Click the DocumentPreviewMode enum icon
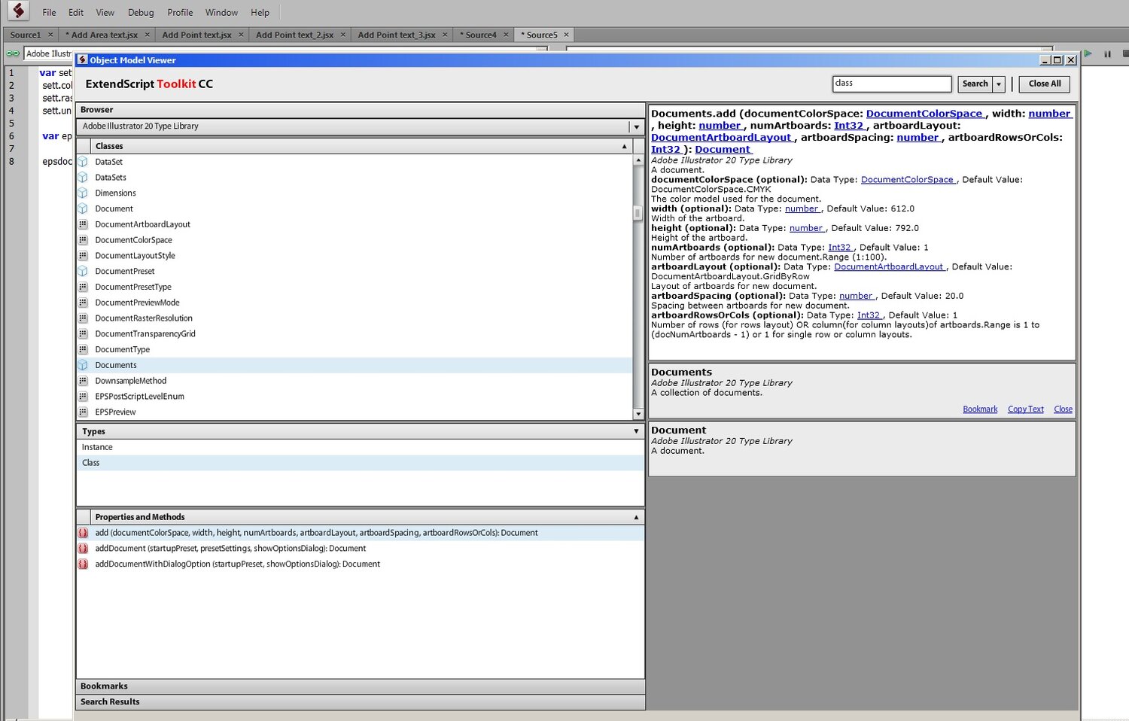Screen dimensions: 1129x721 [83, 303]
